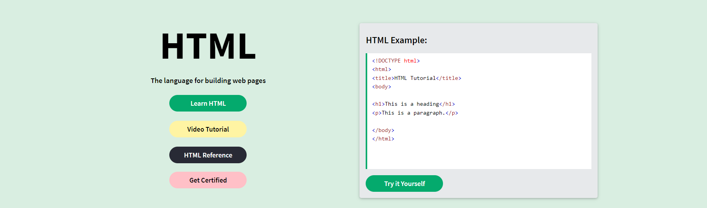Click the green Learn HTML button
The width and height of the screenshot is (707, 208).
pyautogui.click(x=208, y=103)
